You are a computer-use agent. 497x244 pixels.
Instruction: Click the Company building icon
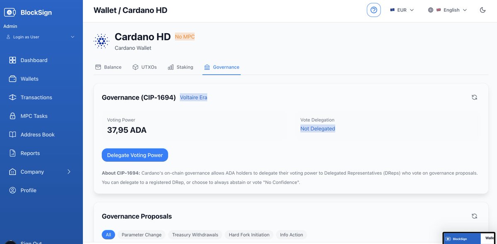coord(12,172)
